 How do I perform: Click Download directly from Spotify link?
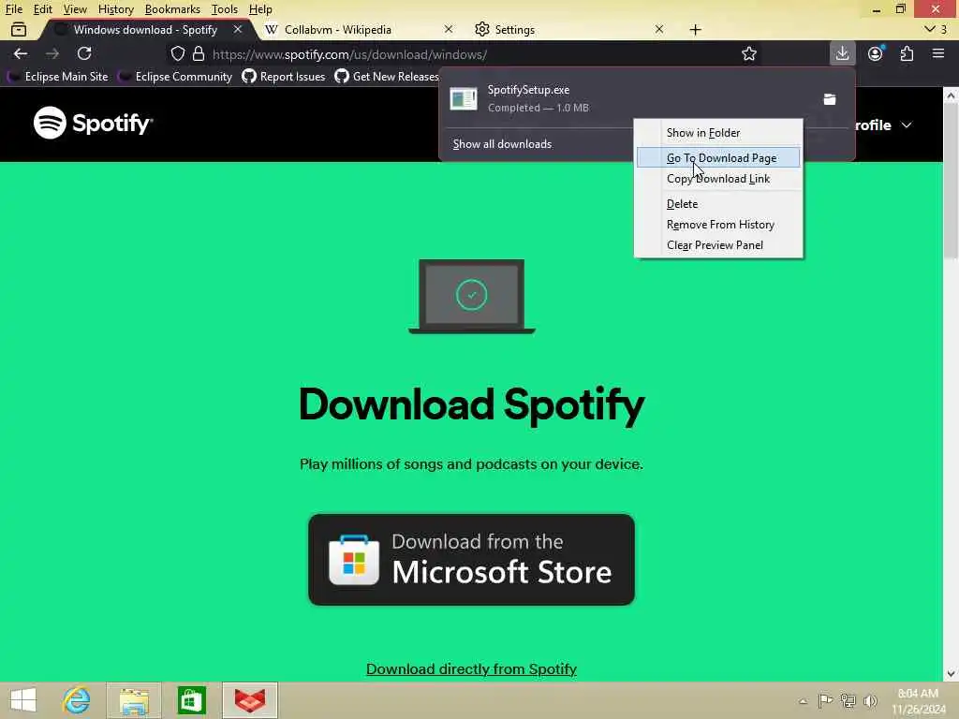(x=472, y=668)
